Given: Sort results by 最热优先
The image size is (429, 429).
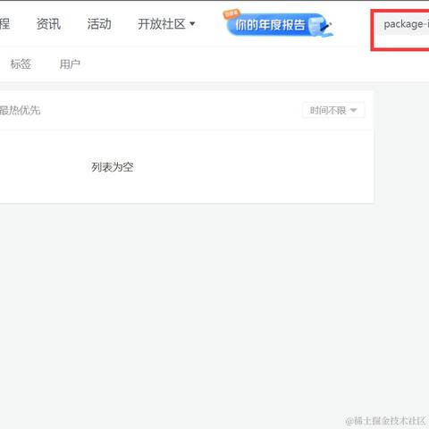Looking at the screenshot, I should coord(20,111).
